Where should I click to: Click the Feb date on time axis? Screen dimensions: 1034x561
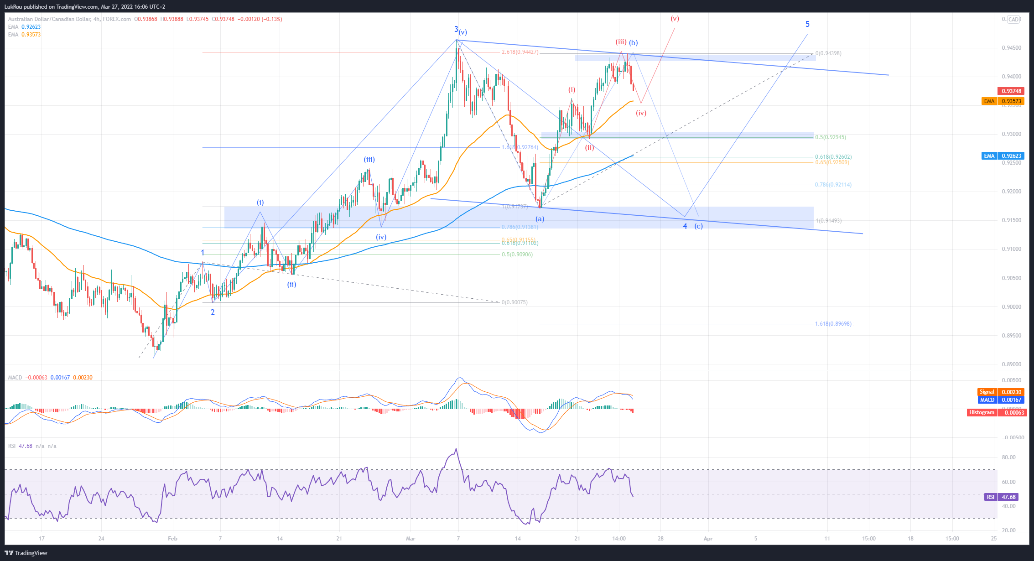tap(172, 539)
